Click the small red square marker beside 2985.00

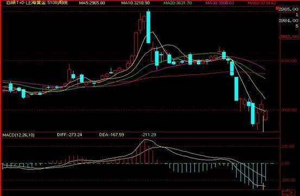tap(277, 8)
